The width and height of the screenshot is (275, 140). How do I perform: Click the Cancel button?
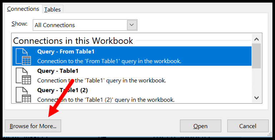(x=248, y=126)
